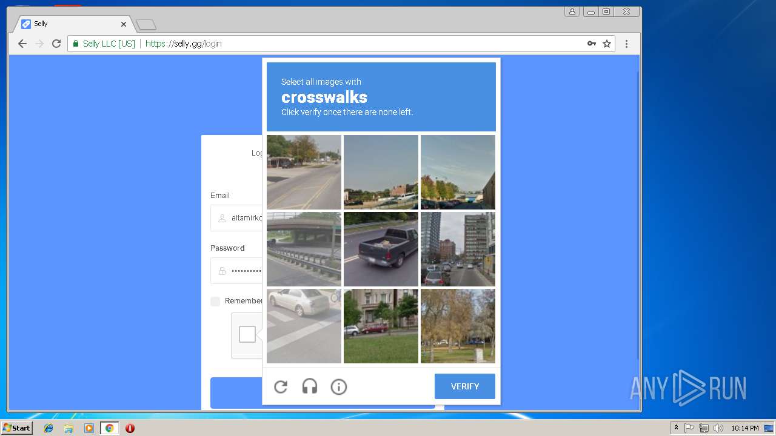The image size is (776, 436).
Task: Select the tile with red car near lawn
Action: [x=381, y=326]
